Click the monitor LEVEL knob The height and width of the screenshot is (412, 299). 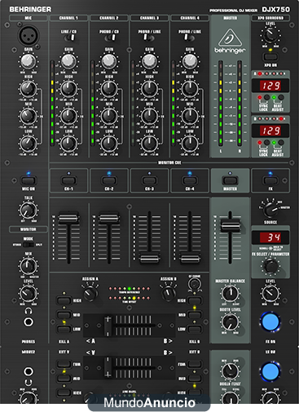pos(29,293)
